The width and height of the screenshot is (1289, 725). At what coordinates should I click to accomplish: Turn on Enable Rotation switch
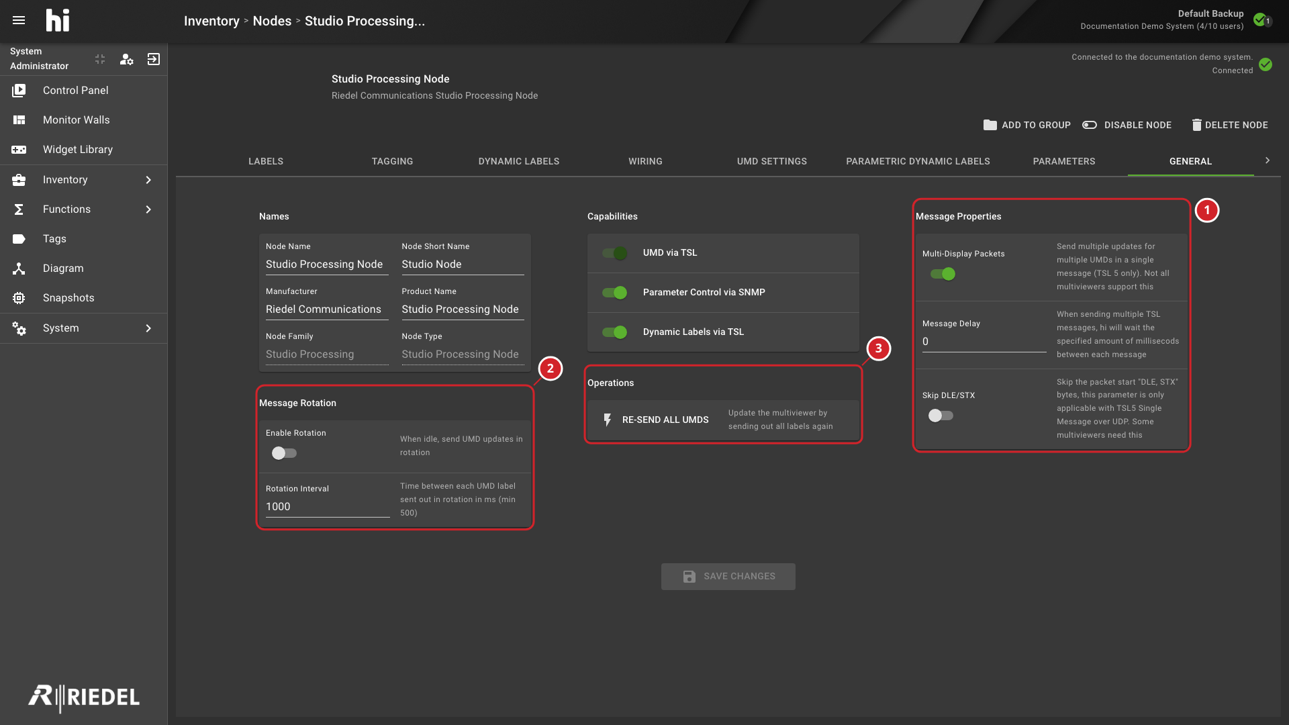[x=284, y=453]
